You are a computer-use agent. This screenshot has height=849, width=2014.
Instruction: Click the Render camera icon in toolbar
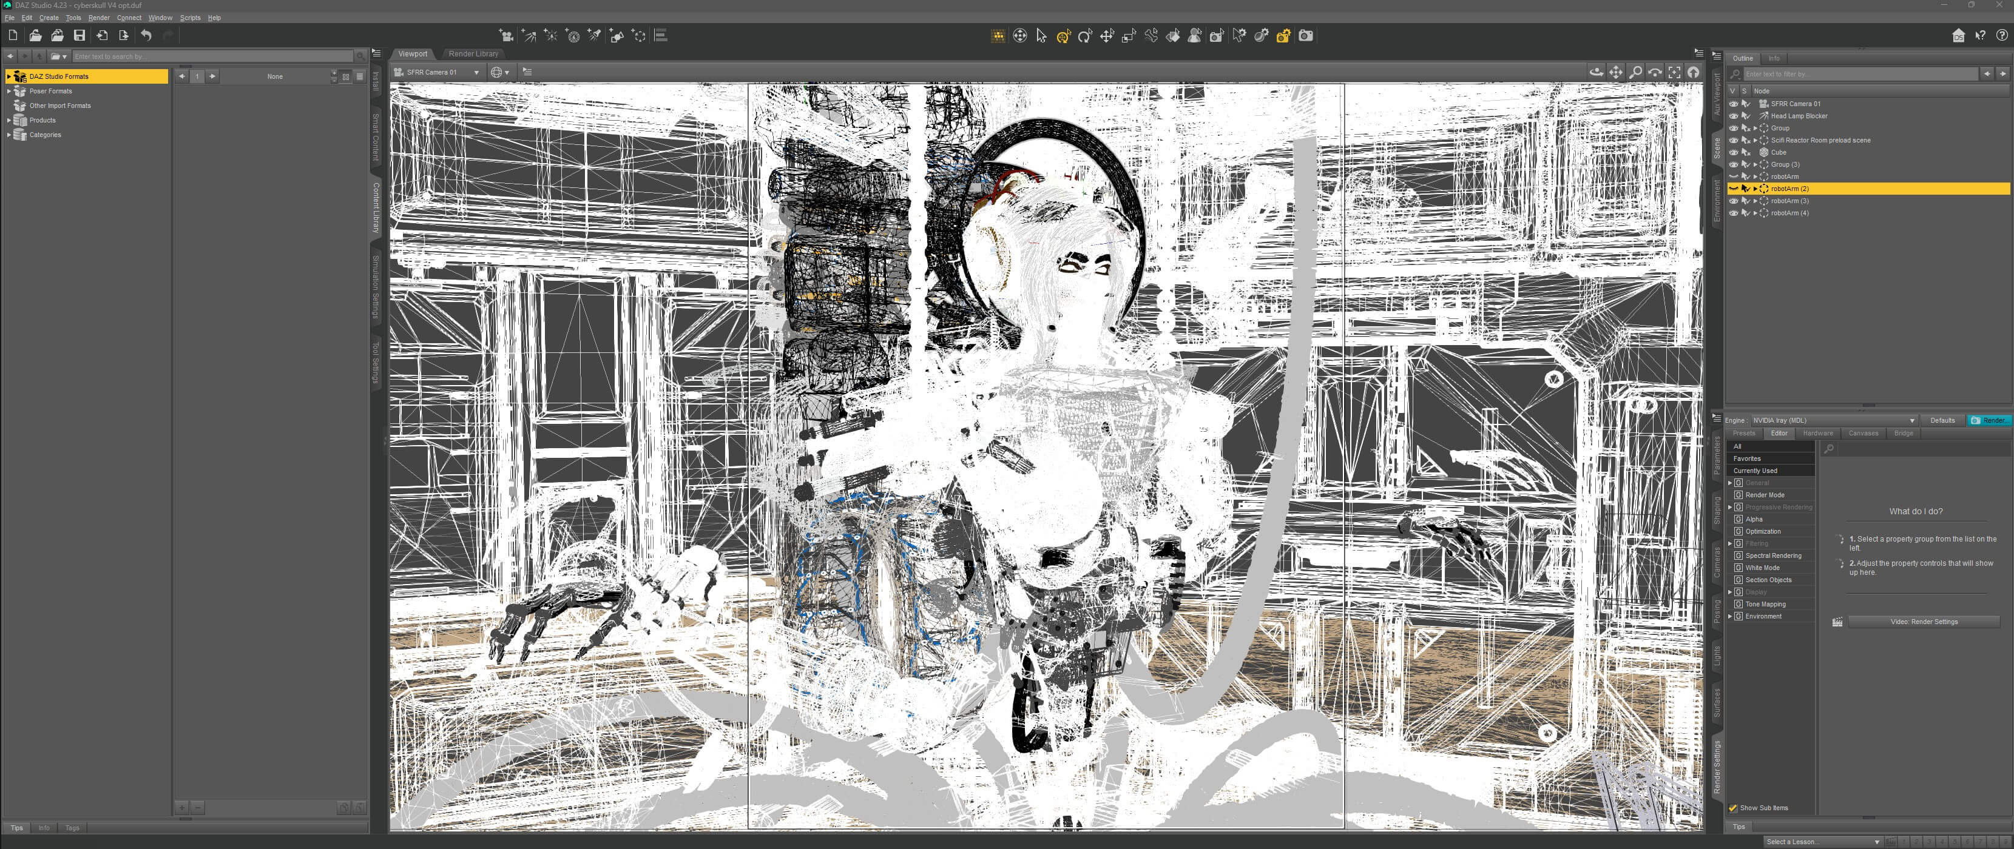[x=1306, y=35]
